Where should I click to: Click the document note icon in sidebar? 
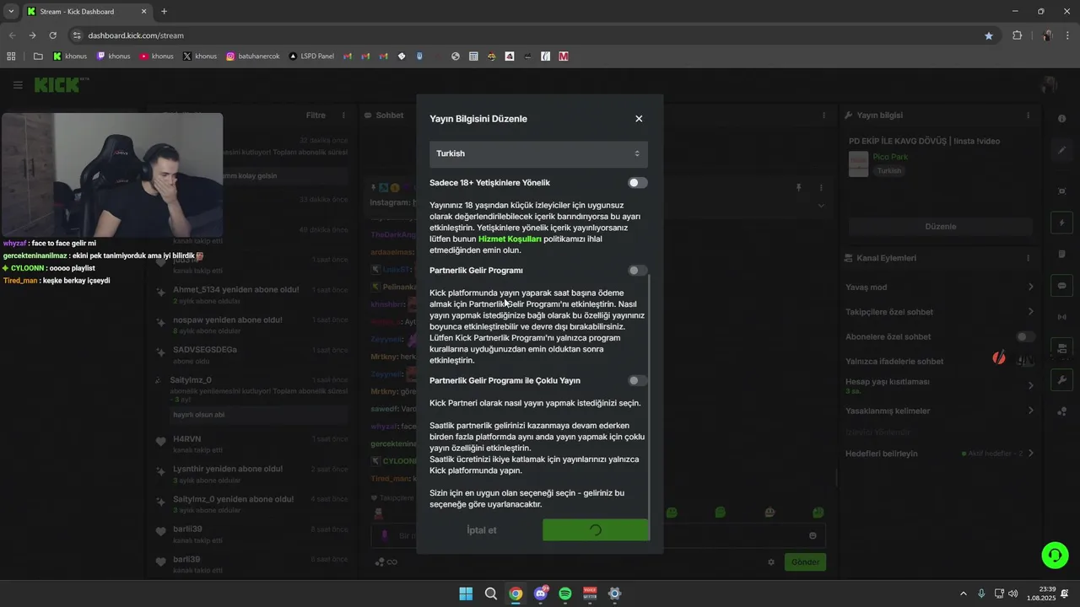[x=1061, y=255]
